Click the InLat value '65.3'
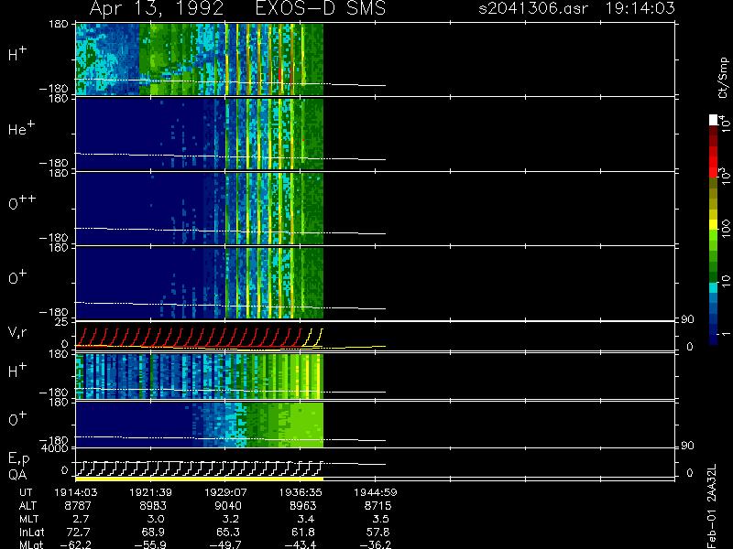Screen dimensions: 733x549 click(x=228, y=532)
